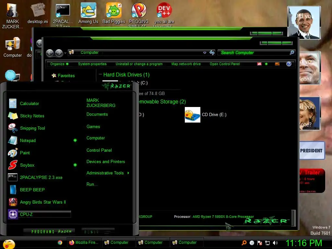Screen dimensions: 332x249
Task: Click the Search Computer field
Action: tap(254, 53)
